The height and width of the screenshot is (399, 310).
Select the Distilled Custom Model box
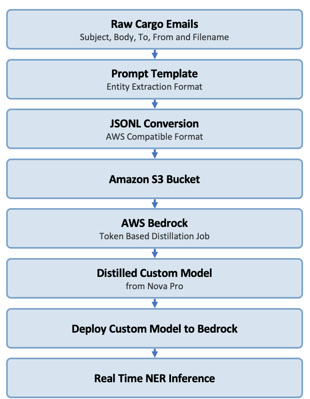(x=155, y=278)
